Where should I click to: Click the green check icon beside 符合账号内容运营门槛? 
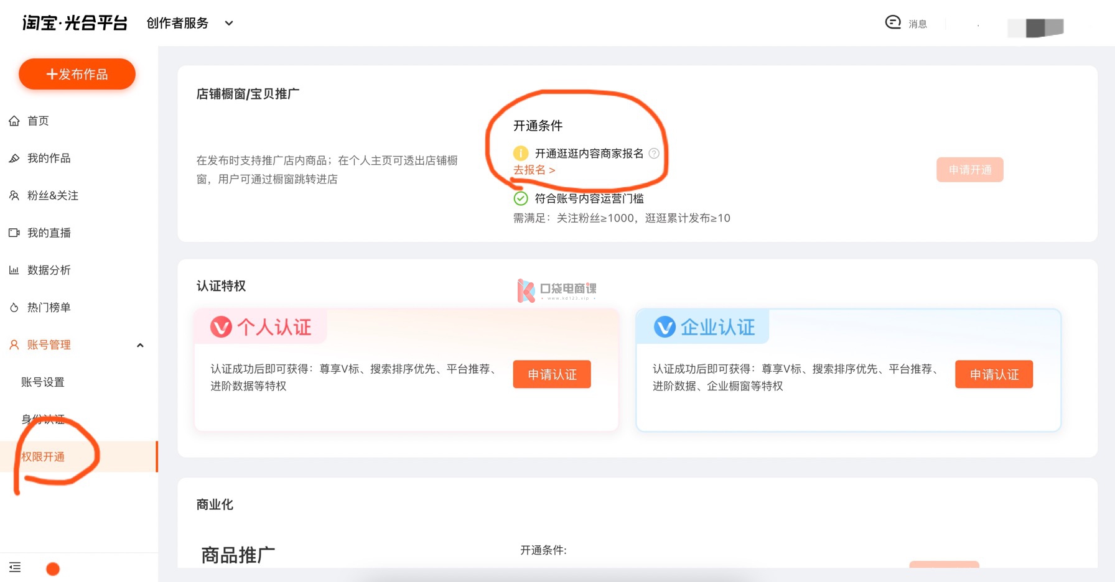(x=520, y=198)
